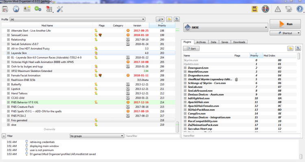The image size is (305, 162).
Task: Click restore backup icon in Plugins tab
Action: 290,48
